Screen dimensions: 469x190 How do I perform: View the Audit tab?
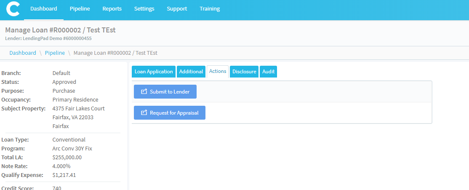click(269, 72)
